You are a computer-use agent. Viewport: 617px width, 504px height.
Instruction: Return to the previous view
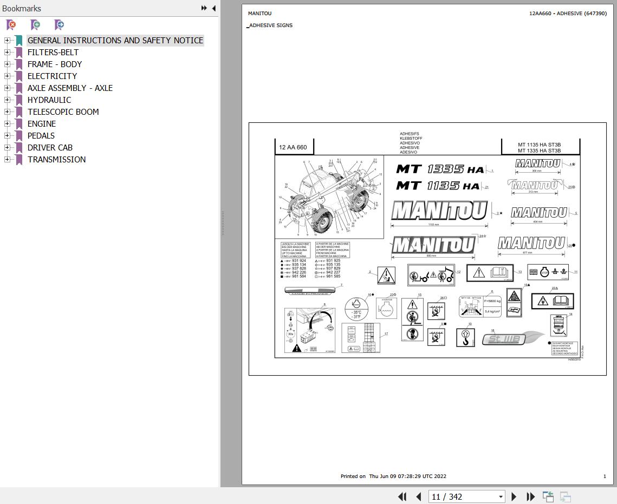coord(548,496)
